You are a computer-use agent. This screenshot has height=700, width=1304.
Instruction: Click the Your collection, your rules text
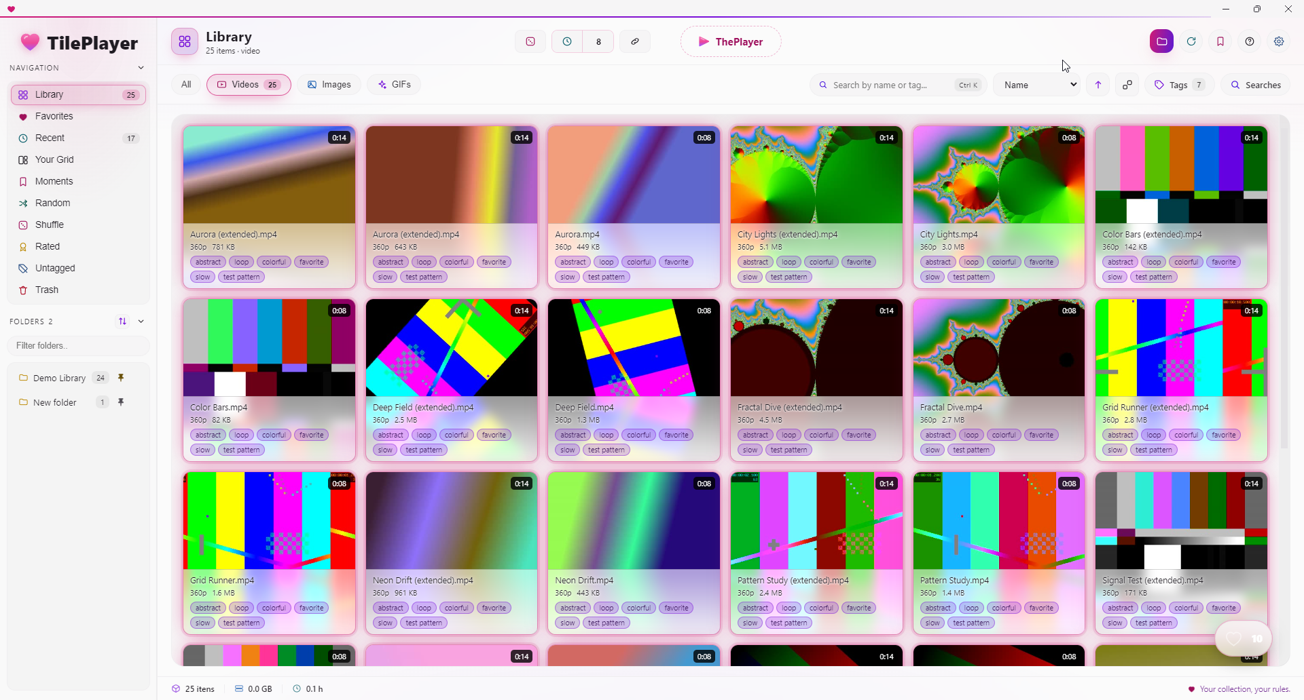tap(1244, 688)
